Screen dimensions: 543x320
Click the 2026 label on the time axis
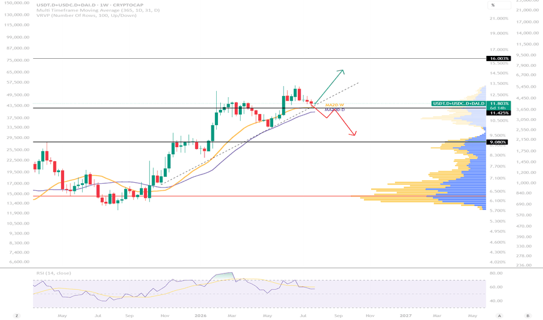200,315
